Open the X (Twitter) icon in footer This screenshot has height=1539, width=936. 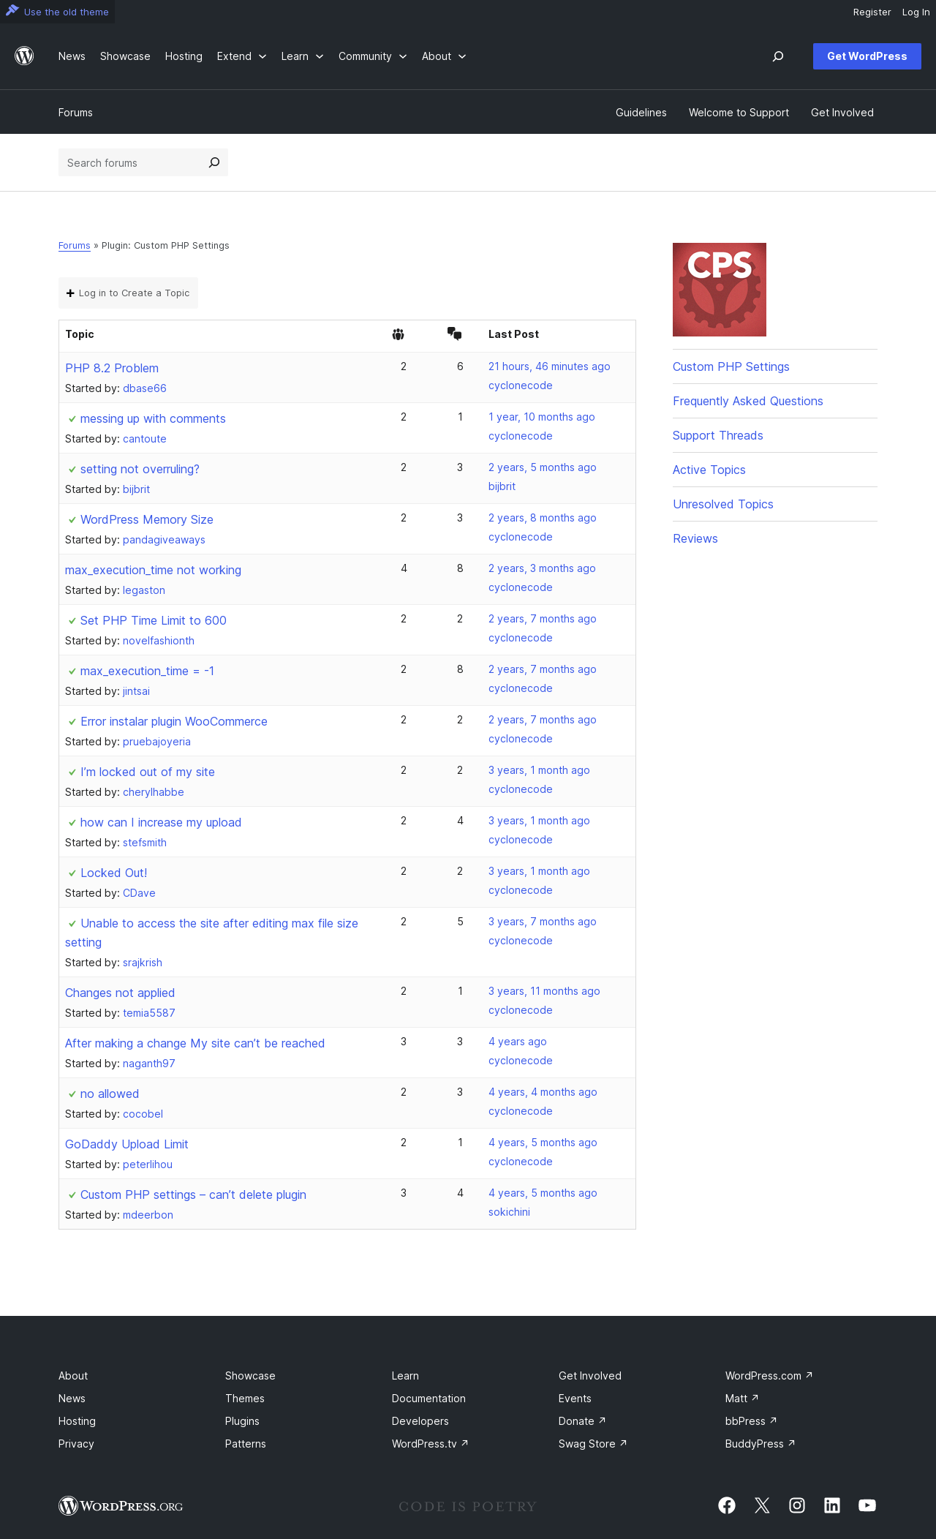point(762,1505)
